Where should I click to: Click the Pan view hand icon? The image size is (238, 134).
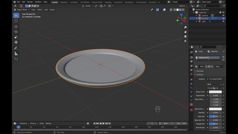coord(185,32)
